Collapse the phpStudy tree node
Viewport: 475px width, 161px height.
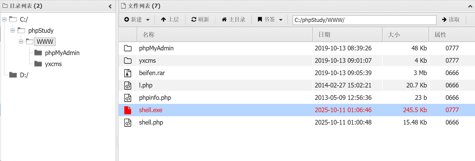(x=13, y=30)
